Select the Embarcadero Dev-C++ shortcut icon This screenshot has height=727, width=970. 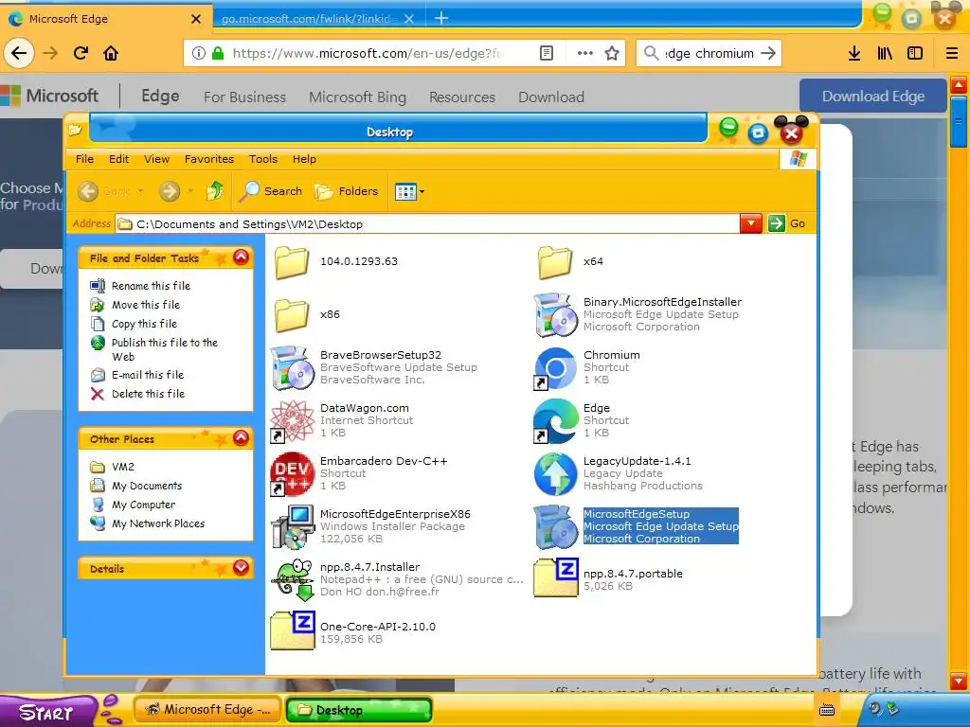tap(292, 474)
